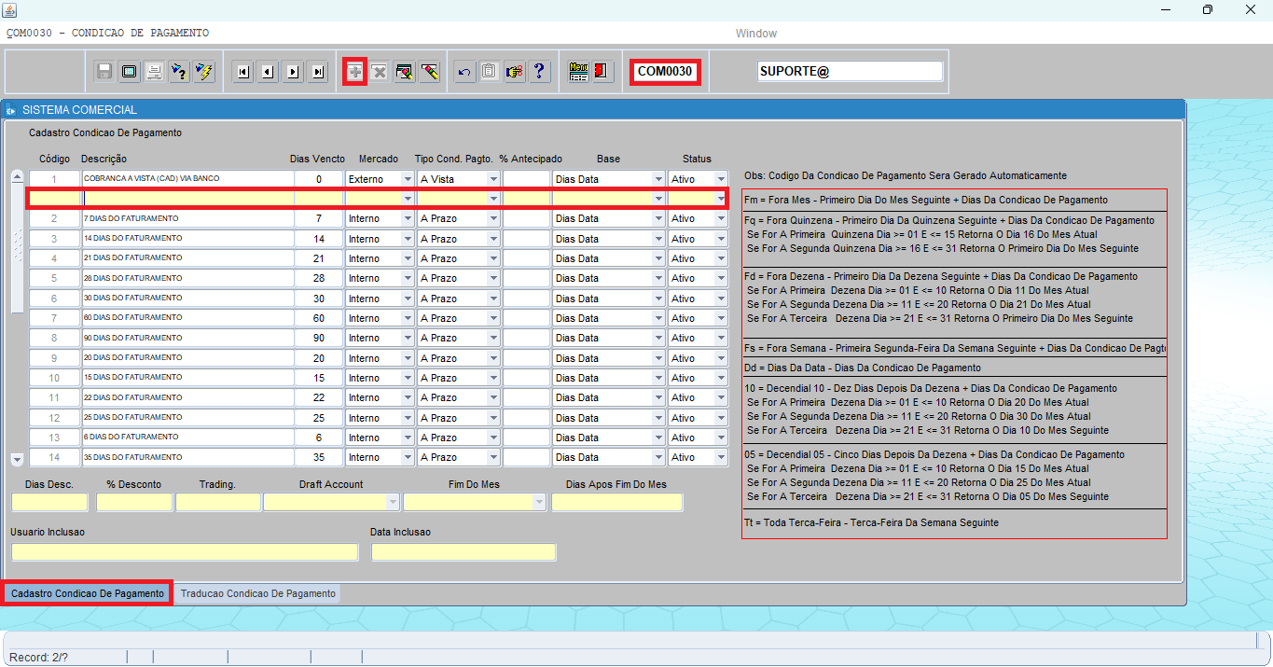Open Status dropdown for 60 DIAS DO FATURAMENTO
The image size is (1273, 667).
coord(721,318)
